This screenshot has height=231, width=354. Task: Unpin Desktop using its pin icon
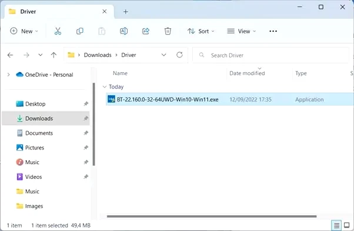point(86,104)
